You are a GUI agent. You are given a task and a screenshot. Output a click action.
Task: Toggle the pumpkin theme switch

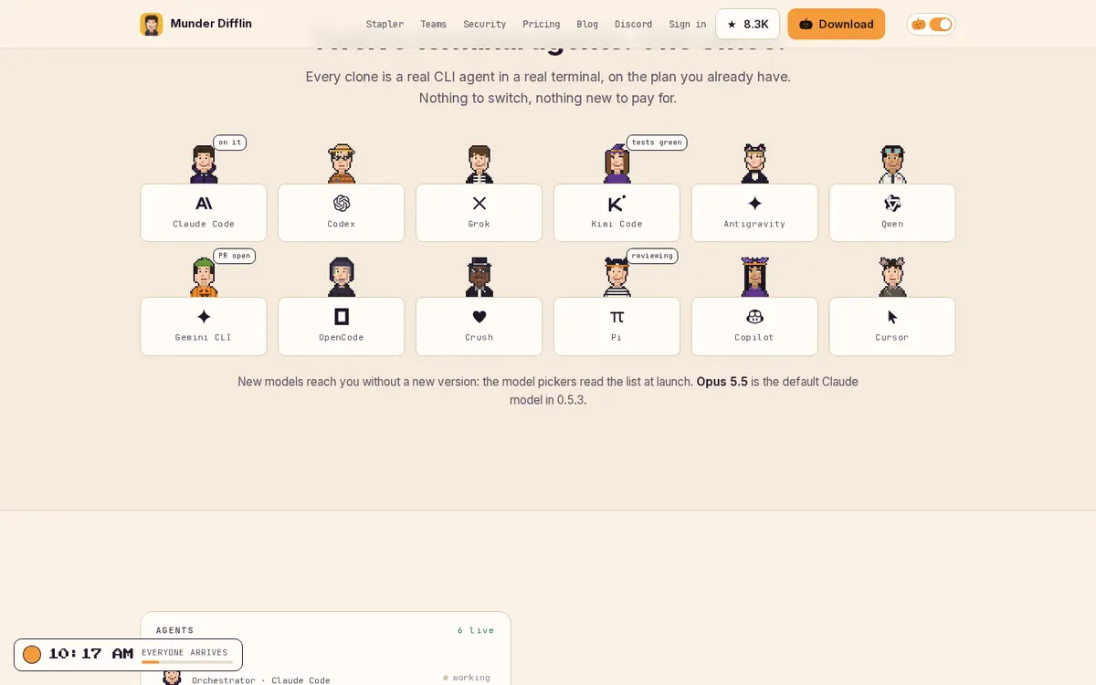tap(941, 25)
